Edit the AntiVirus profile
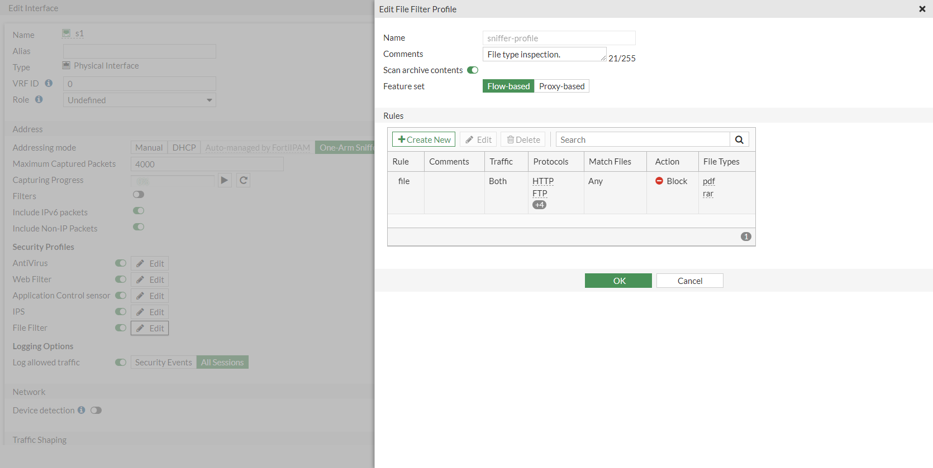 tap(150, 263)
